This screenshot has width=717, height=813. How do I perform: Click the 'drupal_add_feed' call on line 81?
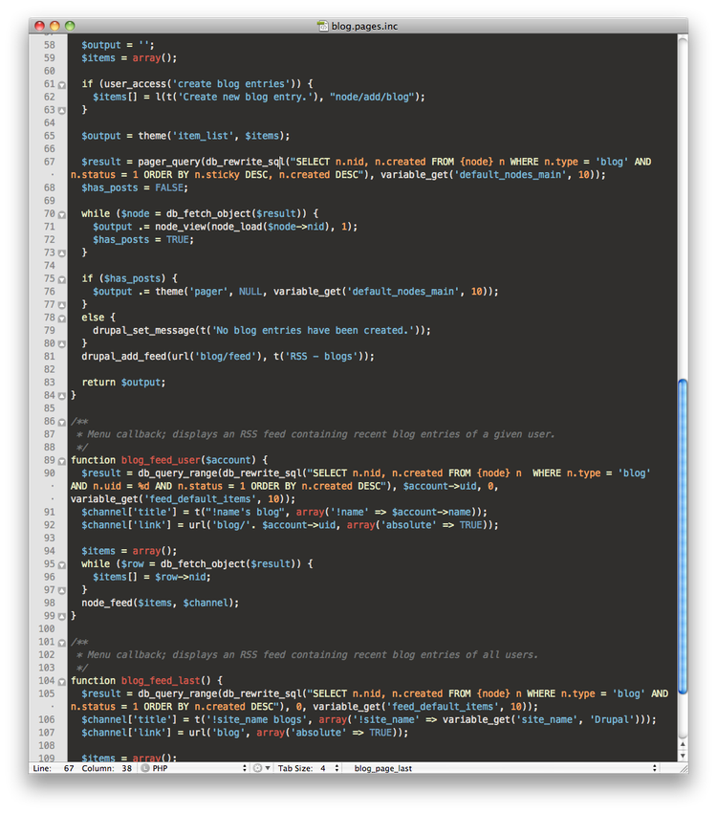coord(124,356)
